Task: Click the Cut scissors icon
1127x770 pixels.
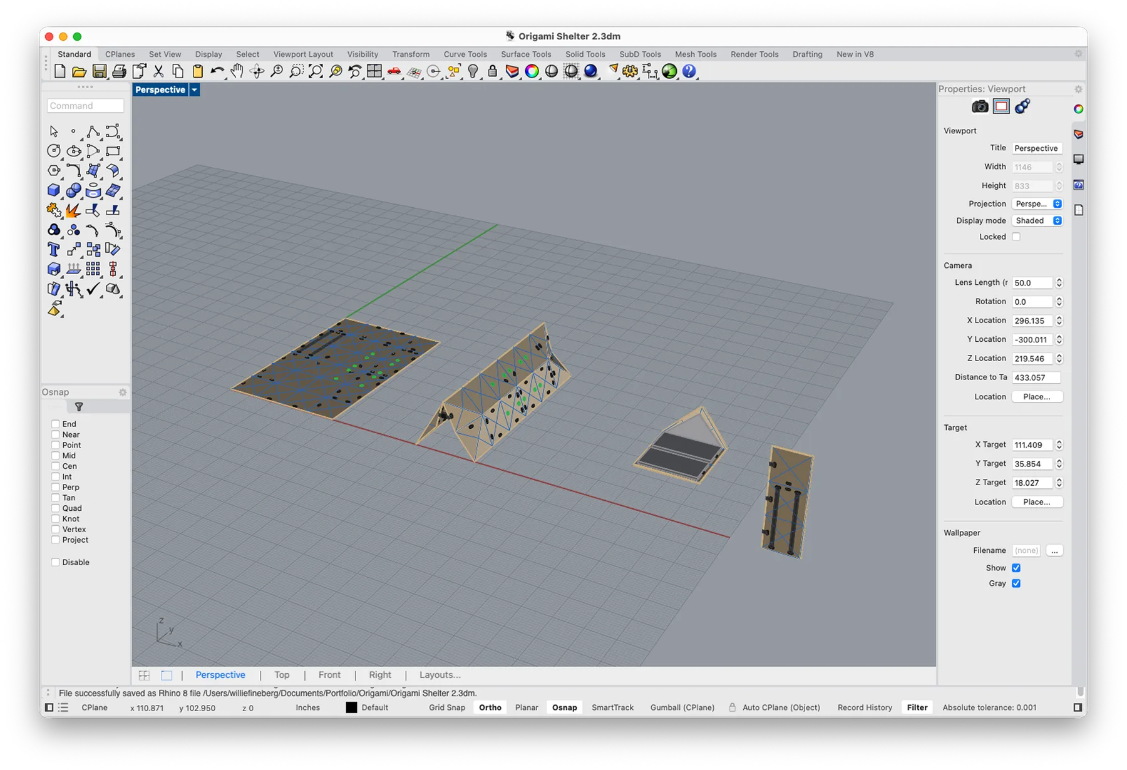Action: pos(158,71)
